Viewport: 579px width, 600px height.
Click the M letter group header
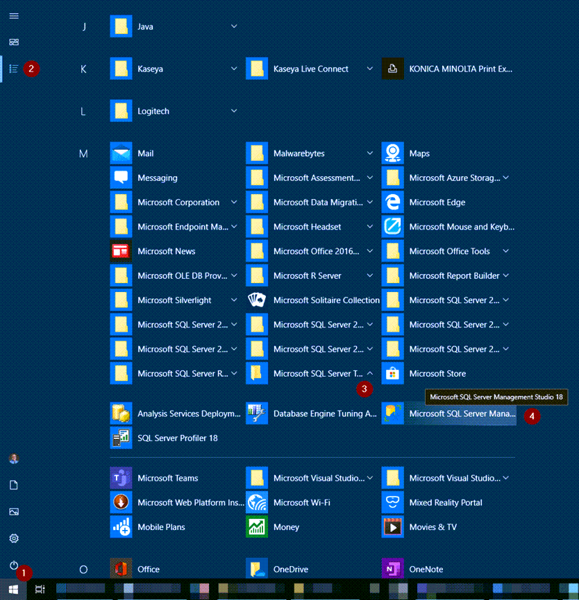83,153
